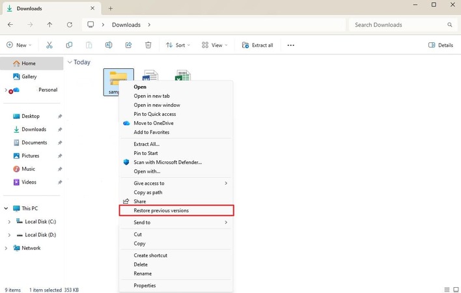Go back with the left arrow

(10, 25)
